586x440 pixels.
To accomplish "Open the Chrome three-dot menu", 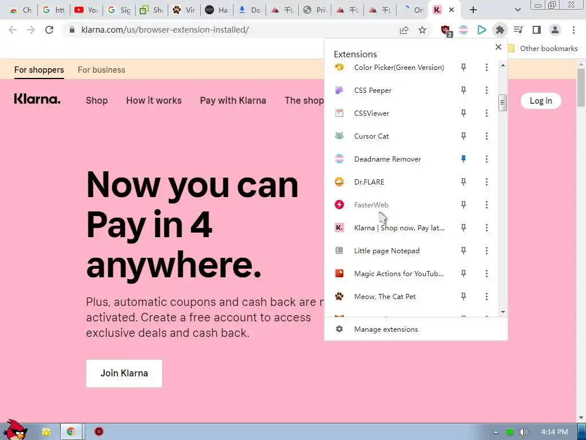I will (573, 30).
